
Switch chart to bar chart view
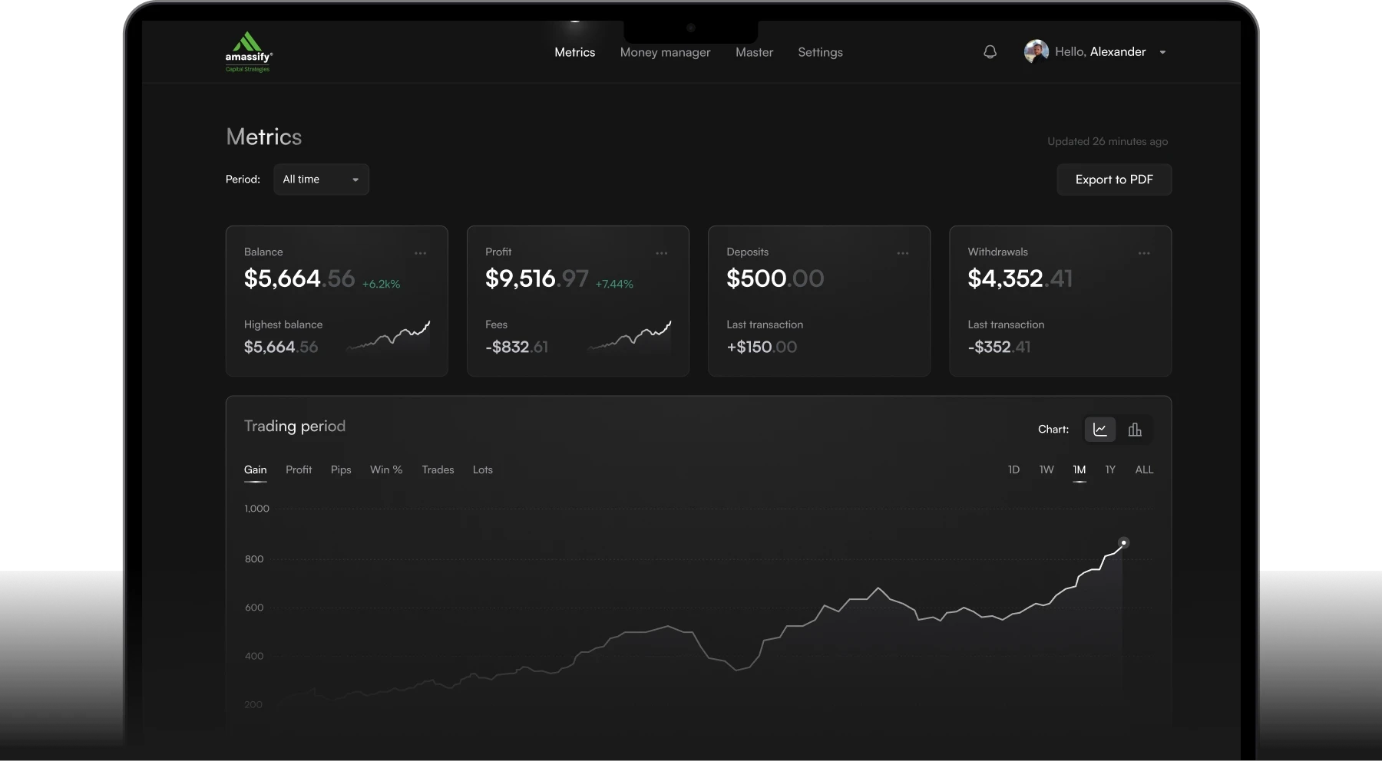pos(1135,430)
